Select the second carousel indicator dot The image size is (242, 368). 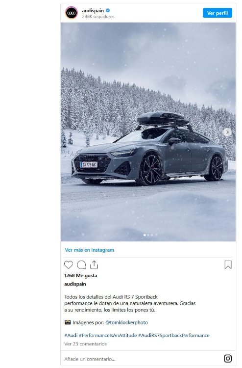click(x=148, y=235)
